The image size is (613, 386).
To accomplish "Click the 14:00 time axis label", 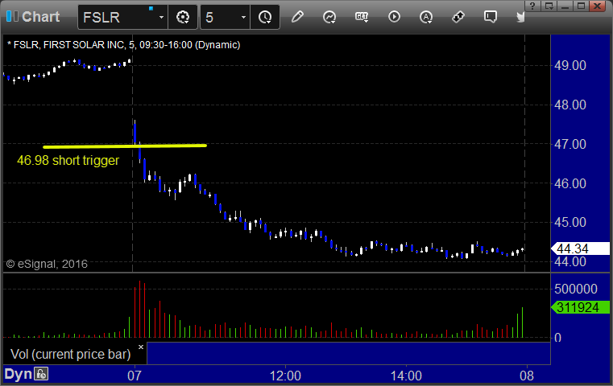I will pos(406,376).
